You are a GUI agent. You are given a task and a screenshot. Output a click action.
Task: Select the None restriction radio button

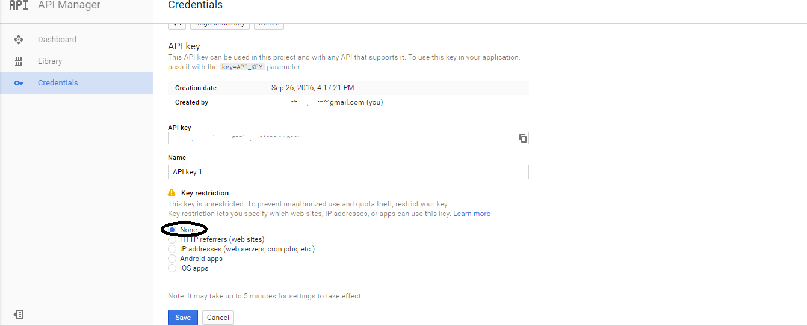[x=172, y=230]
